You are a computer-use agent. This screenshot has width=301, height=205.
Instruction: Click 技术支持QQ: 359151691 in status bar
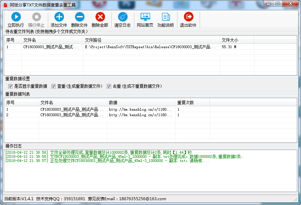click(x=61, y=199)
